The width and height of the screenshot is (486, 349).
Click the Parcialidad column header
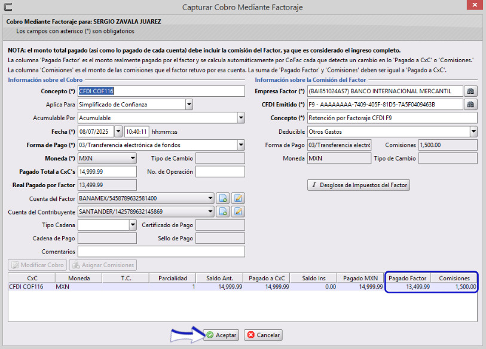click(x=173, y=278)
